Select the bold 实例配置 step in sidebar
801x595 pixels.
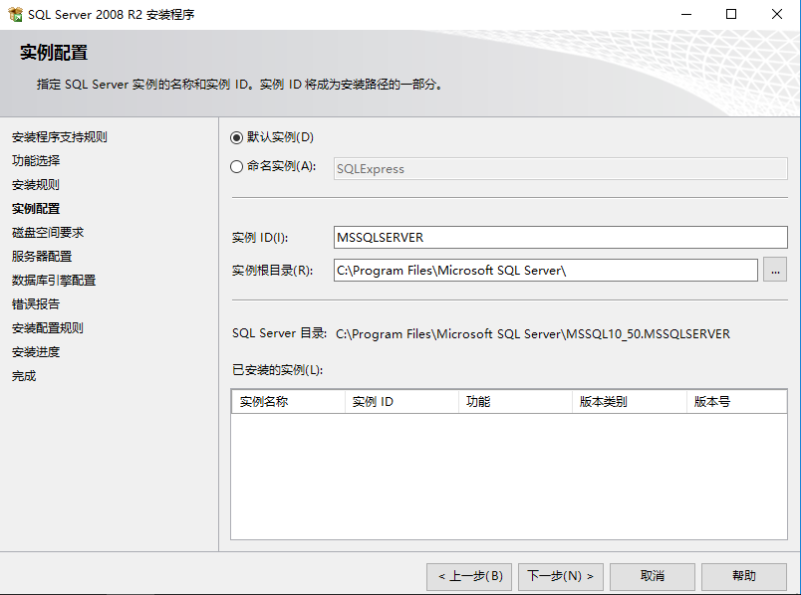tap(36, 209)
